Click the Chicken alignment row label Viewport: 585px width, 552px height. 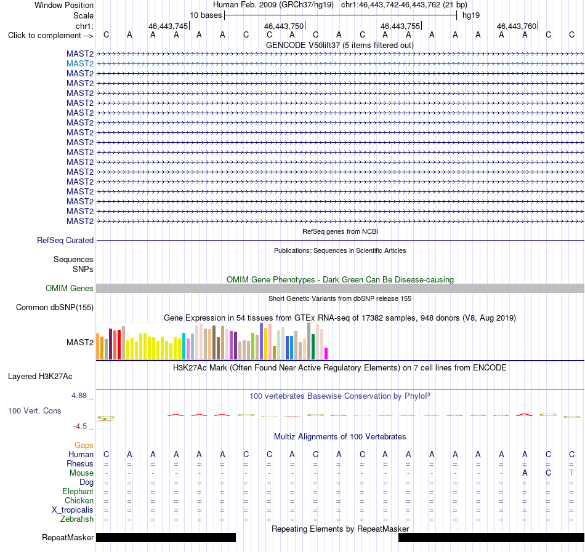point(79,500)
